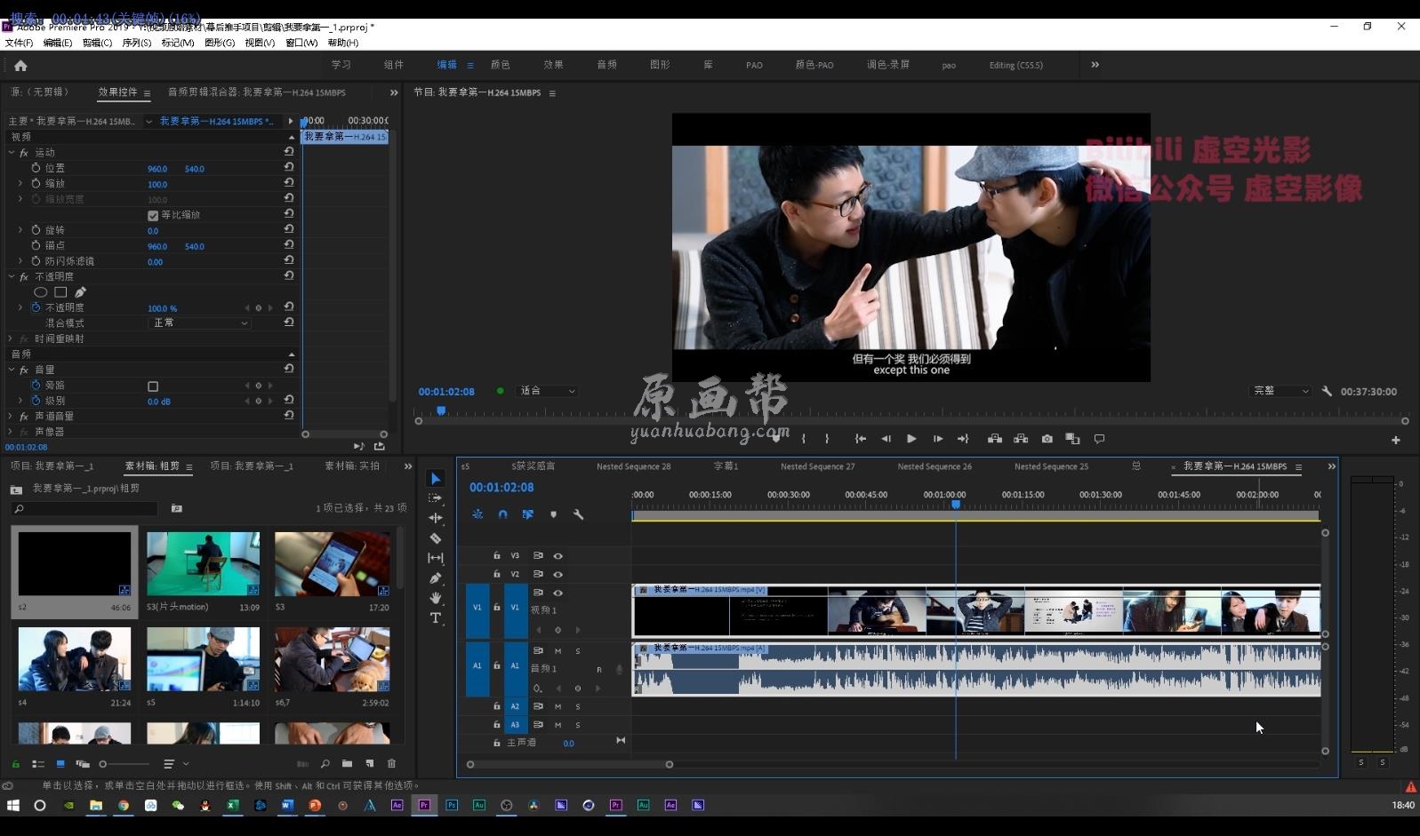Expand the 缩放 scale property
The image size is (1420, 836).
click(x=20, y=184)
